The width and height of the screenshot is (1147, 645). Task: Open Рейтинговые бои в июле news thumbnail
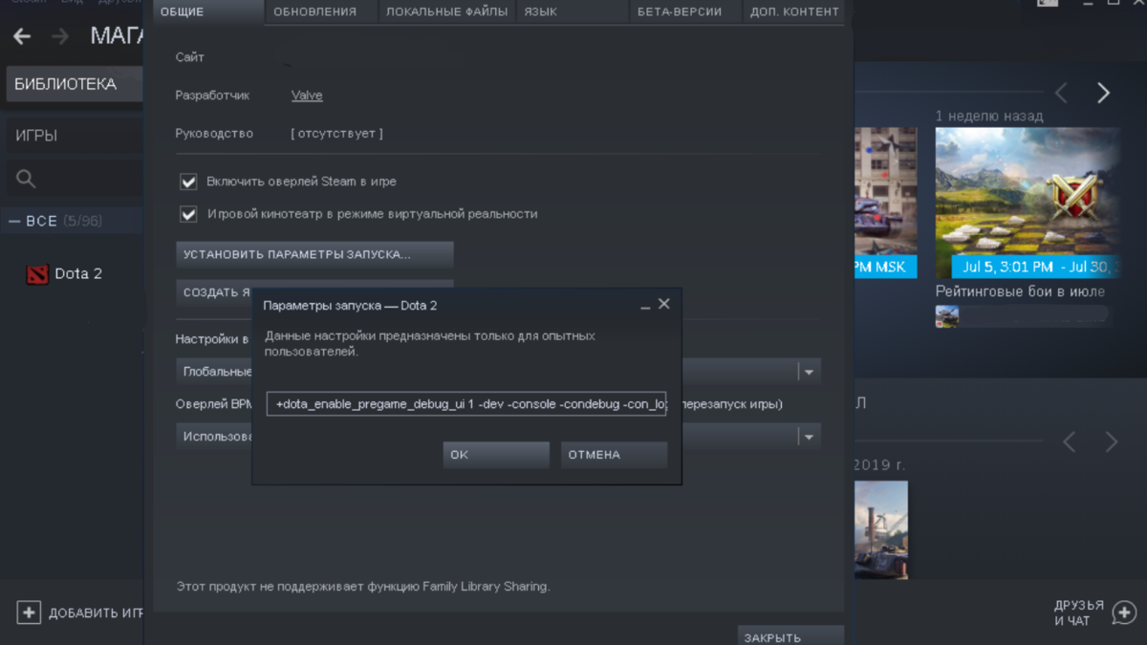1028,204
